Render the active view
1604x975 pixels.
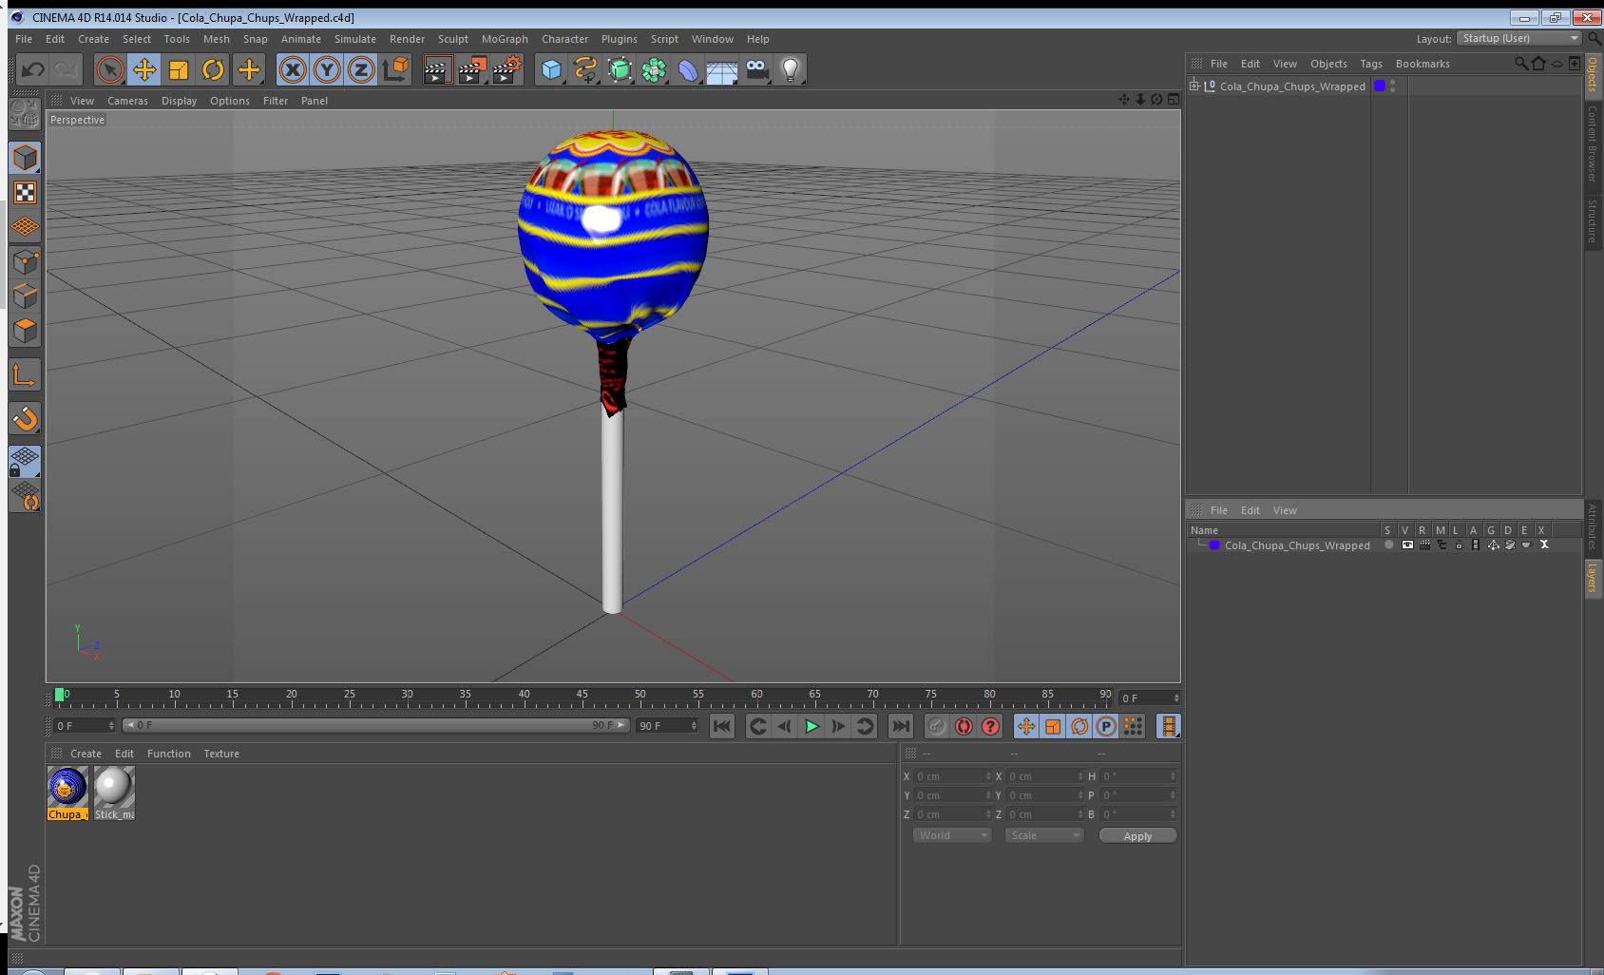[x=437, y=69]
